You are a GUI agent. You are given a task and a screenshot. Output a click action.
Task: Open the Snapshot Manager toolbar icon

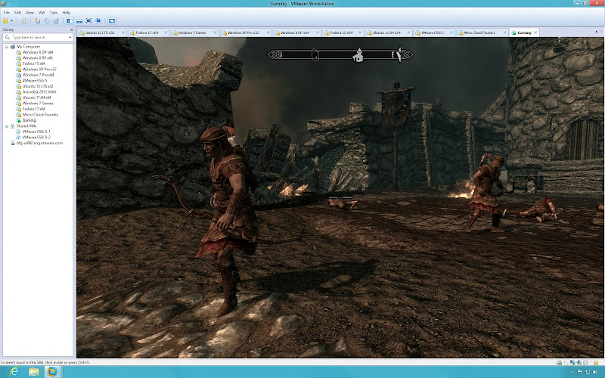[x=56, y=21]
